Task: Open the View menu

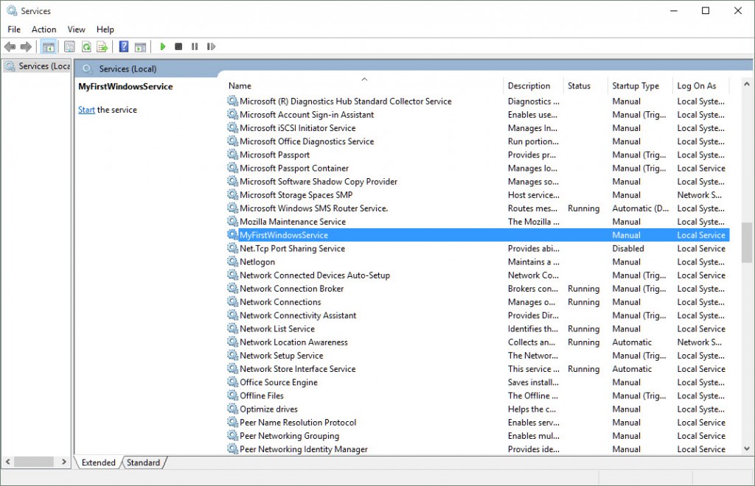Action: tap(76, 29)
